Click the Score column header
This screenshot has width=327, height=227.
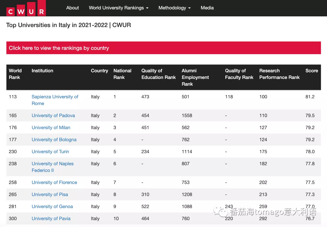(x=312, y=71)
